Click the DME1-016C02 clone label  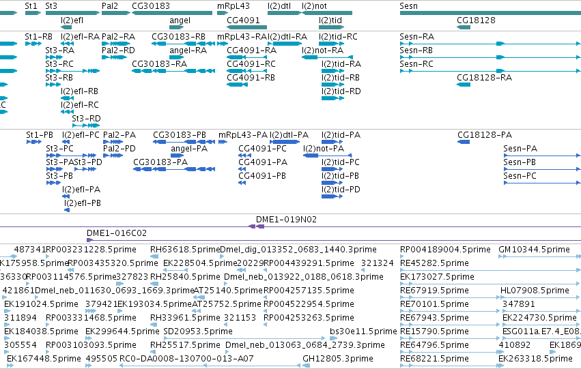[x=117, y=233]
